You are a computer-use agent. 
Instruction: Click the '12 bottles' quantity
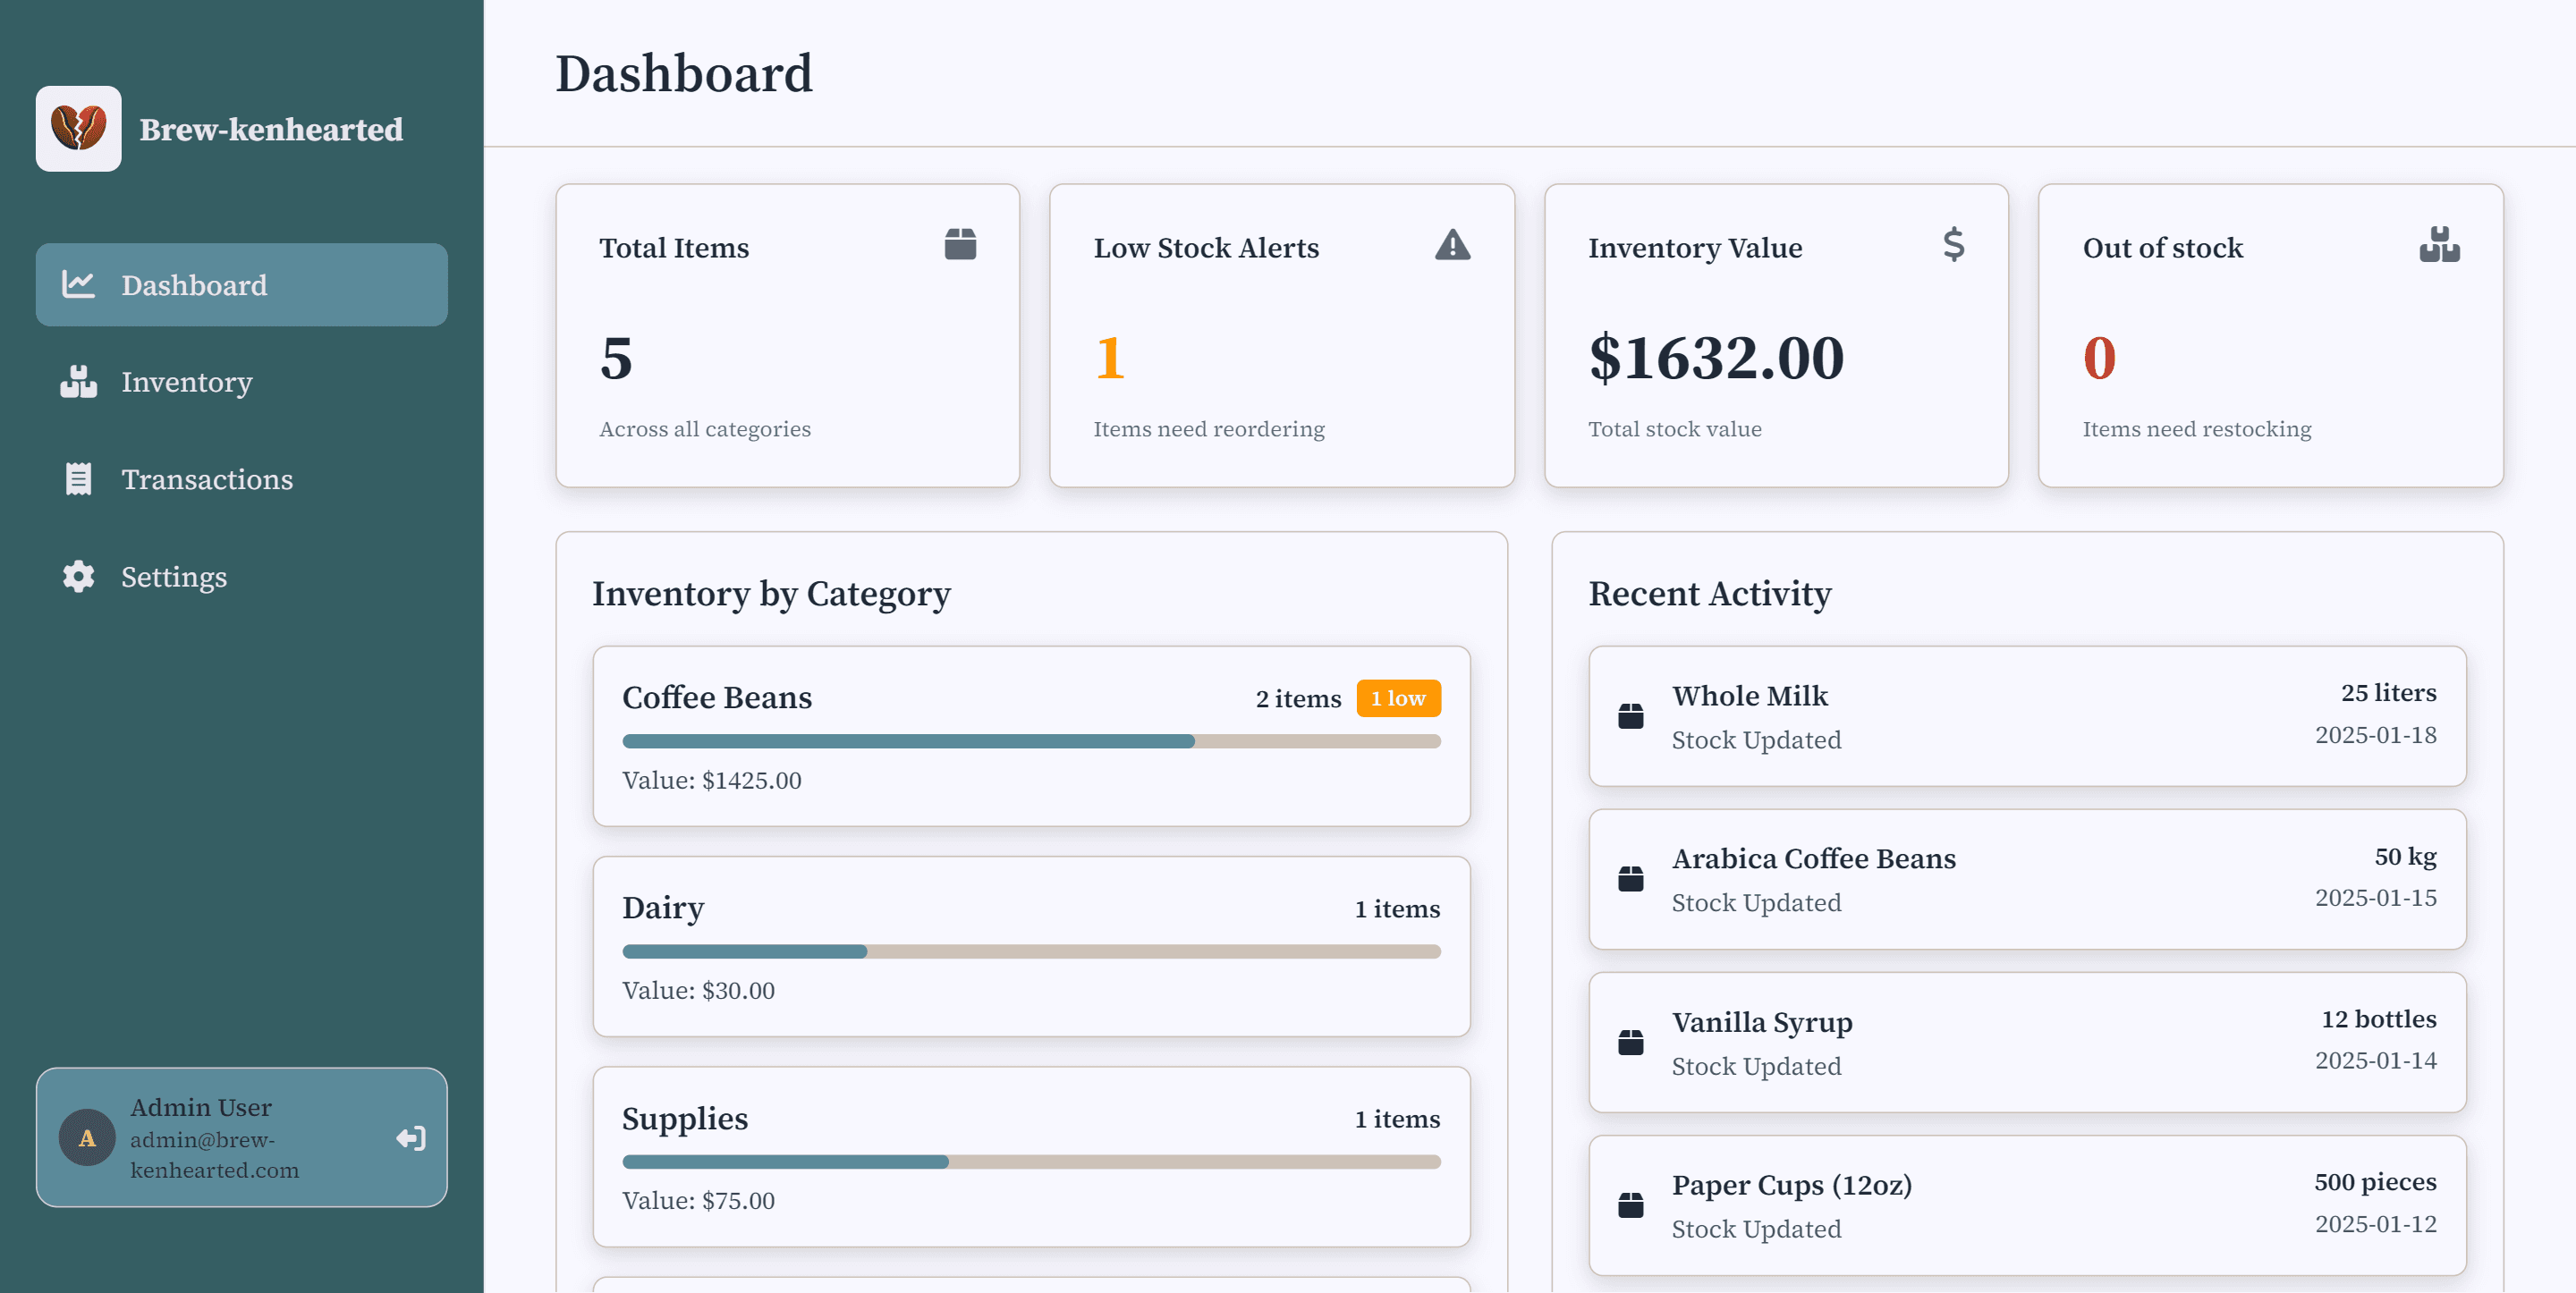2378,1018
